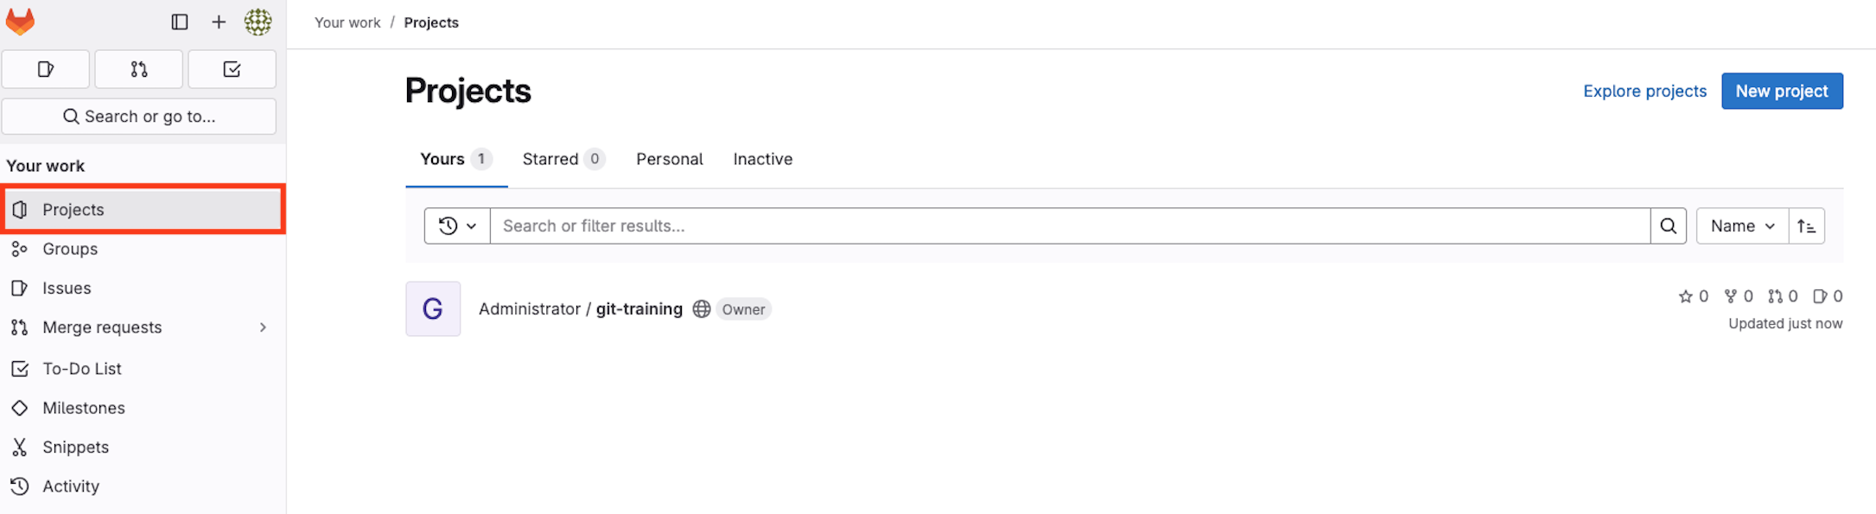
Task: Open the user avatar menu
Action: click(258, 22)
